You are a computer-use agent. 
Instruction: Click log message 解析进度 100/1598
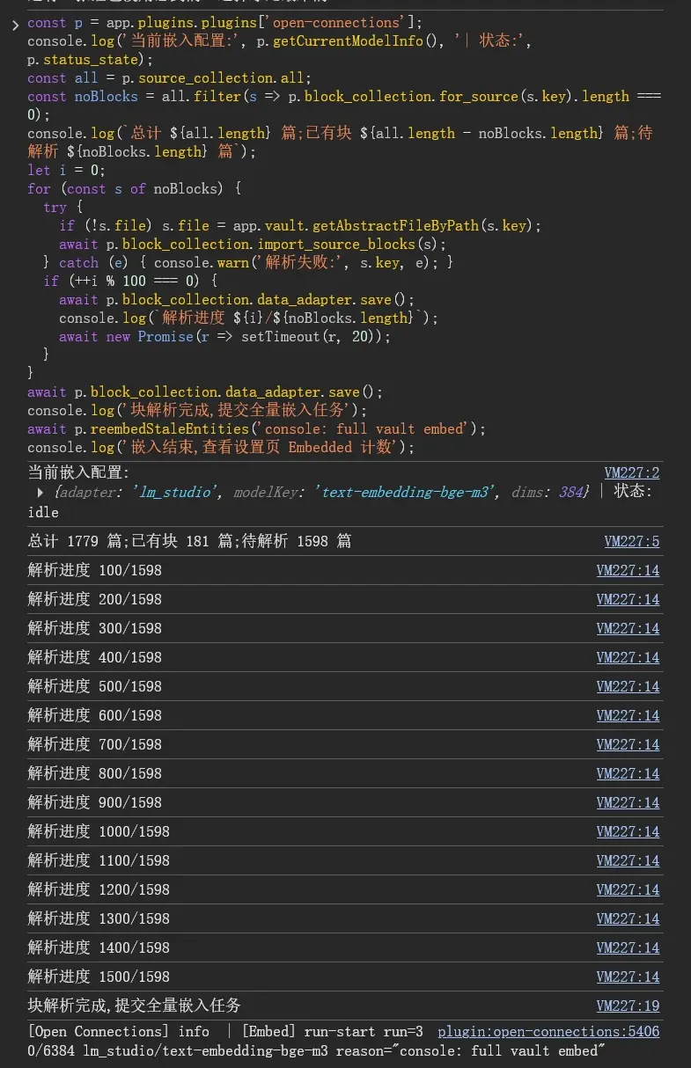coord(94,570)
